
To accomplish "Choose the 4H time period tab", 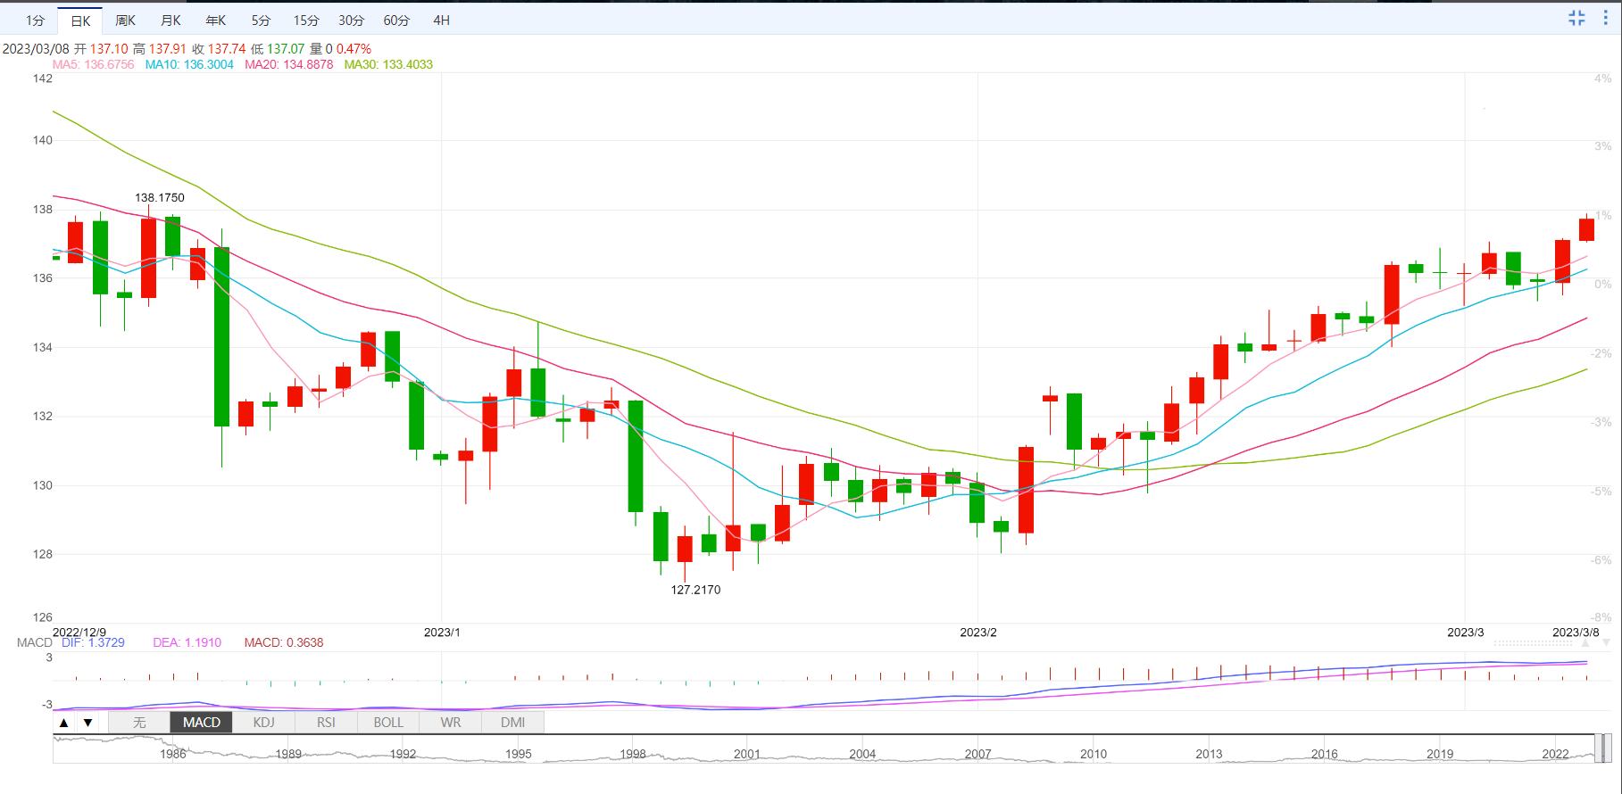I will click(441, 21).
